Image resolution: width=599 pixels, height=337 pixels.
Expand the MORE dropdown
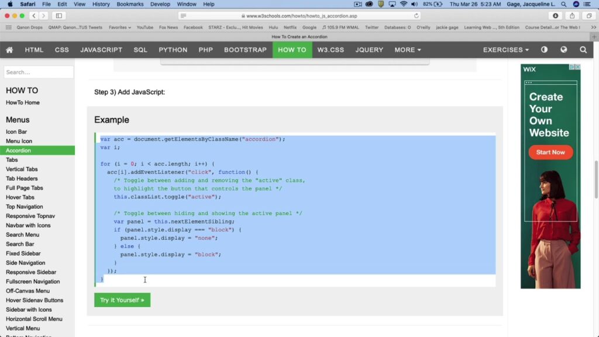[x=408, y=50]
